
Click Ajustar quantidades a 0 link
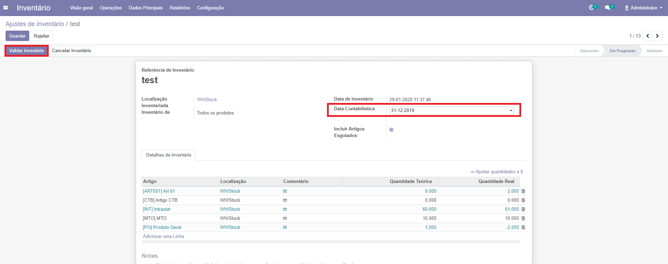(496, 172)
